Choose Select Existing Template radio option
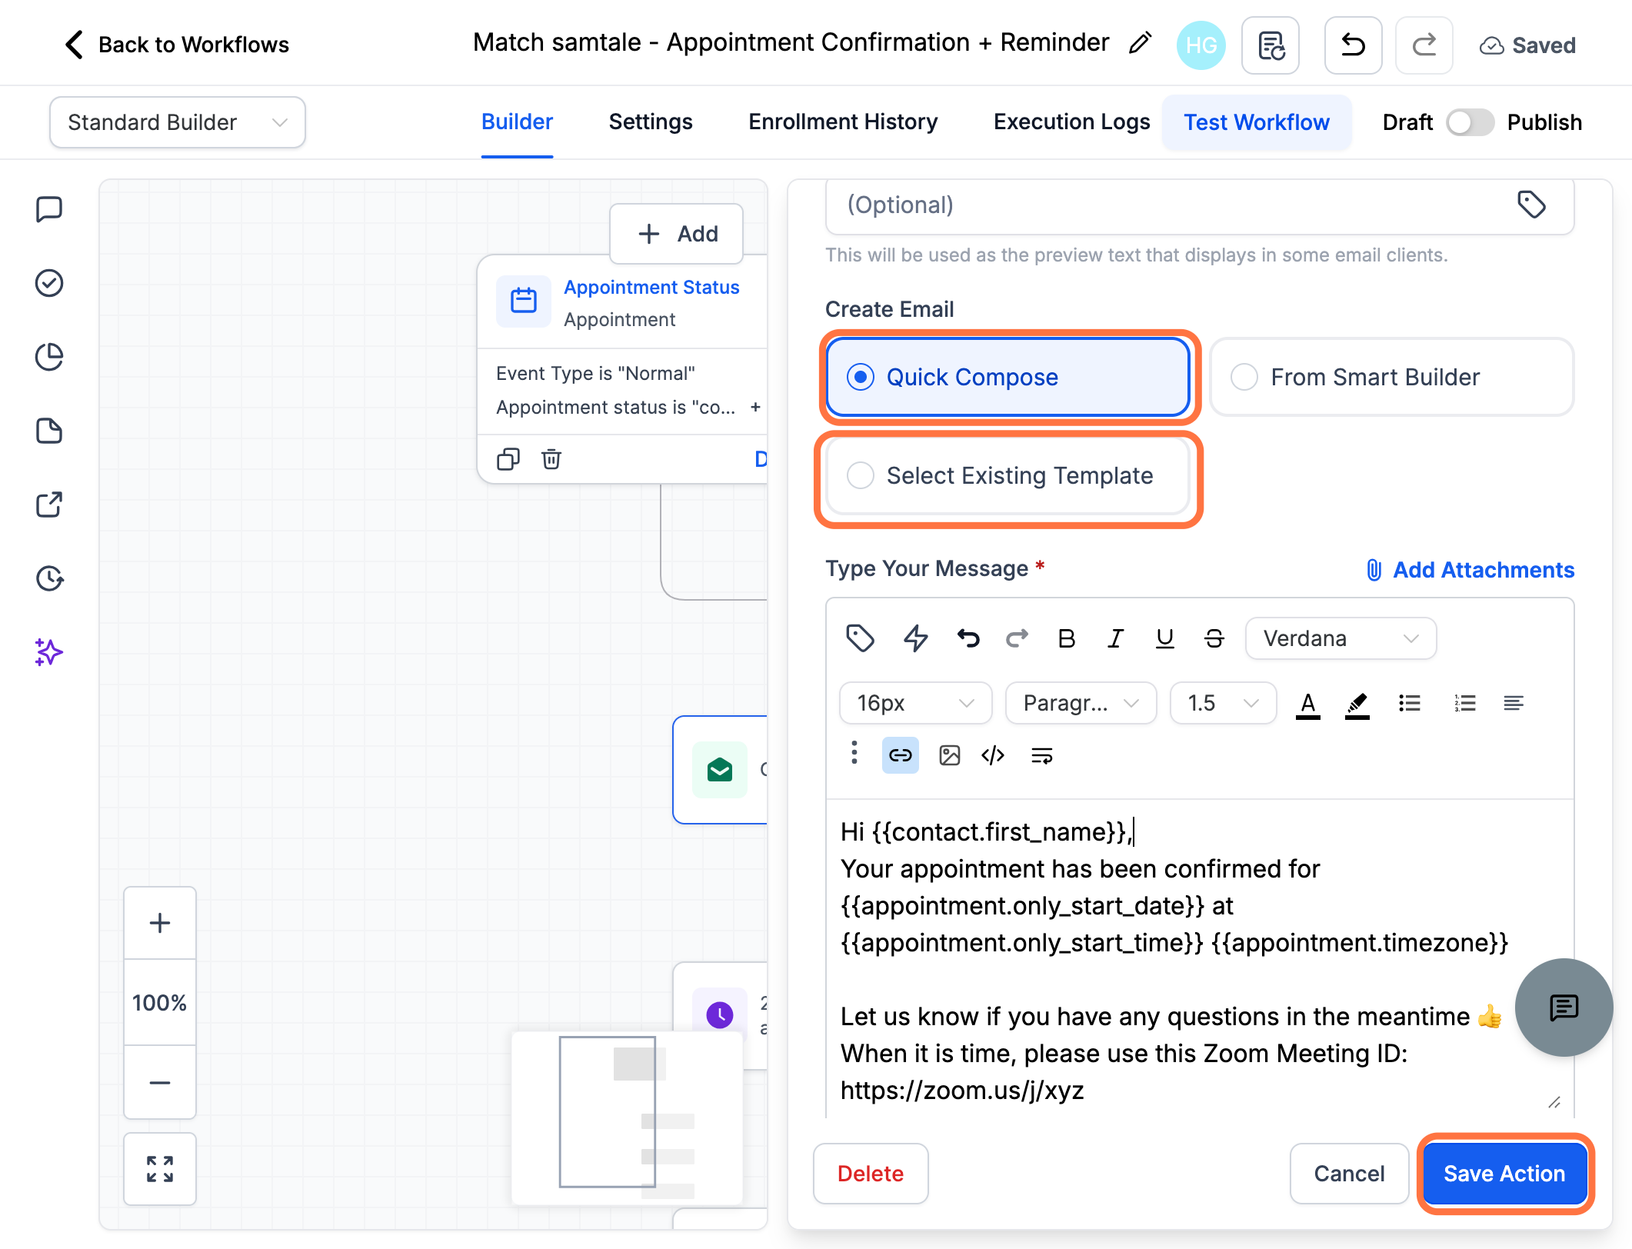 point(1008,475)
